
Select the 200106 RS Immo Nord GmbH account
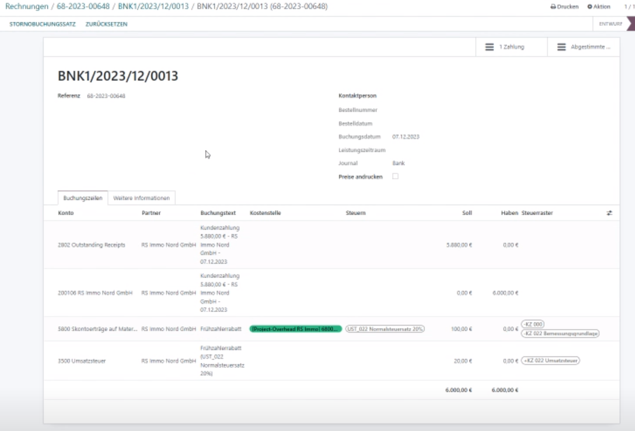(95, 293)
